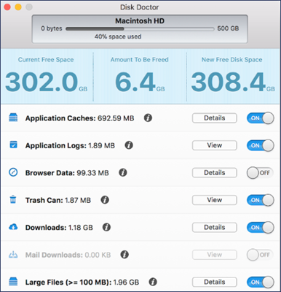Open Details for Large Files
The width and height of the screenshot is (281, 292).
(x=215, y=282)
